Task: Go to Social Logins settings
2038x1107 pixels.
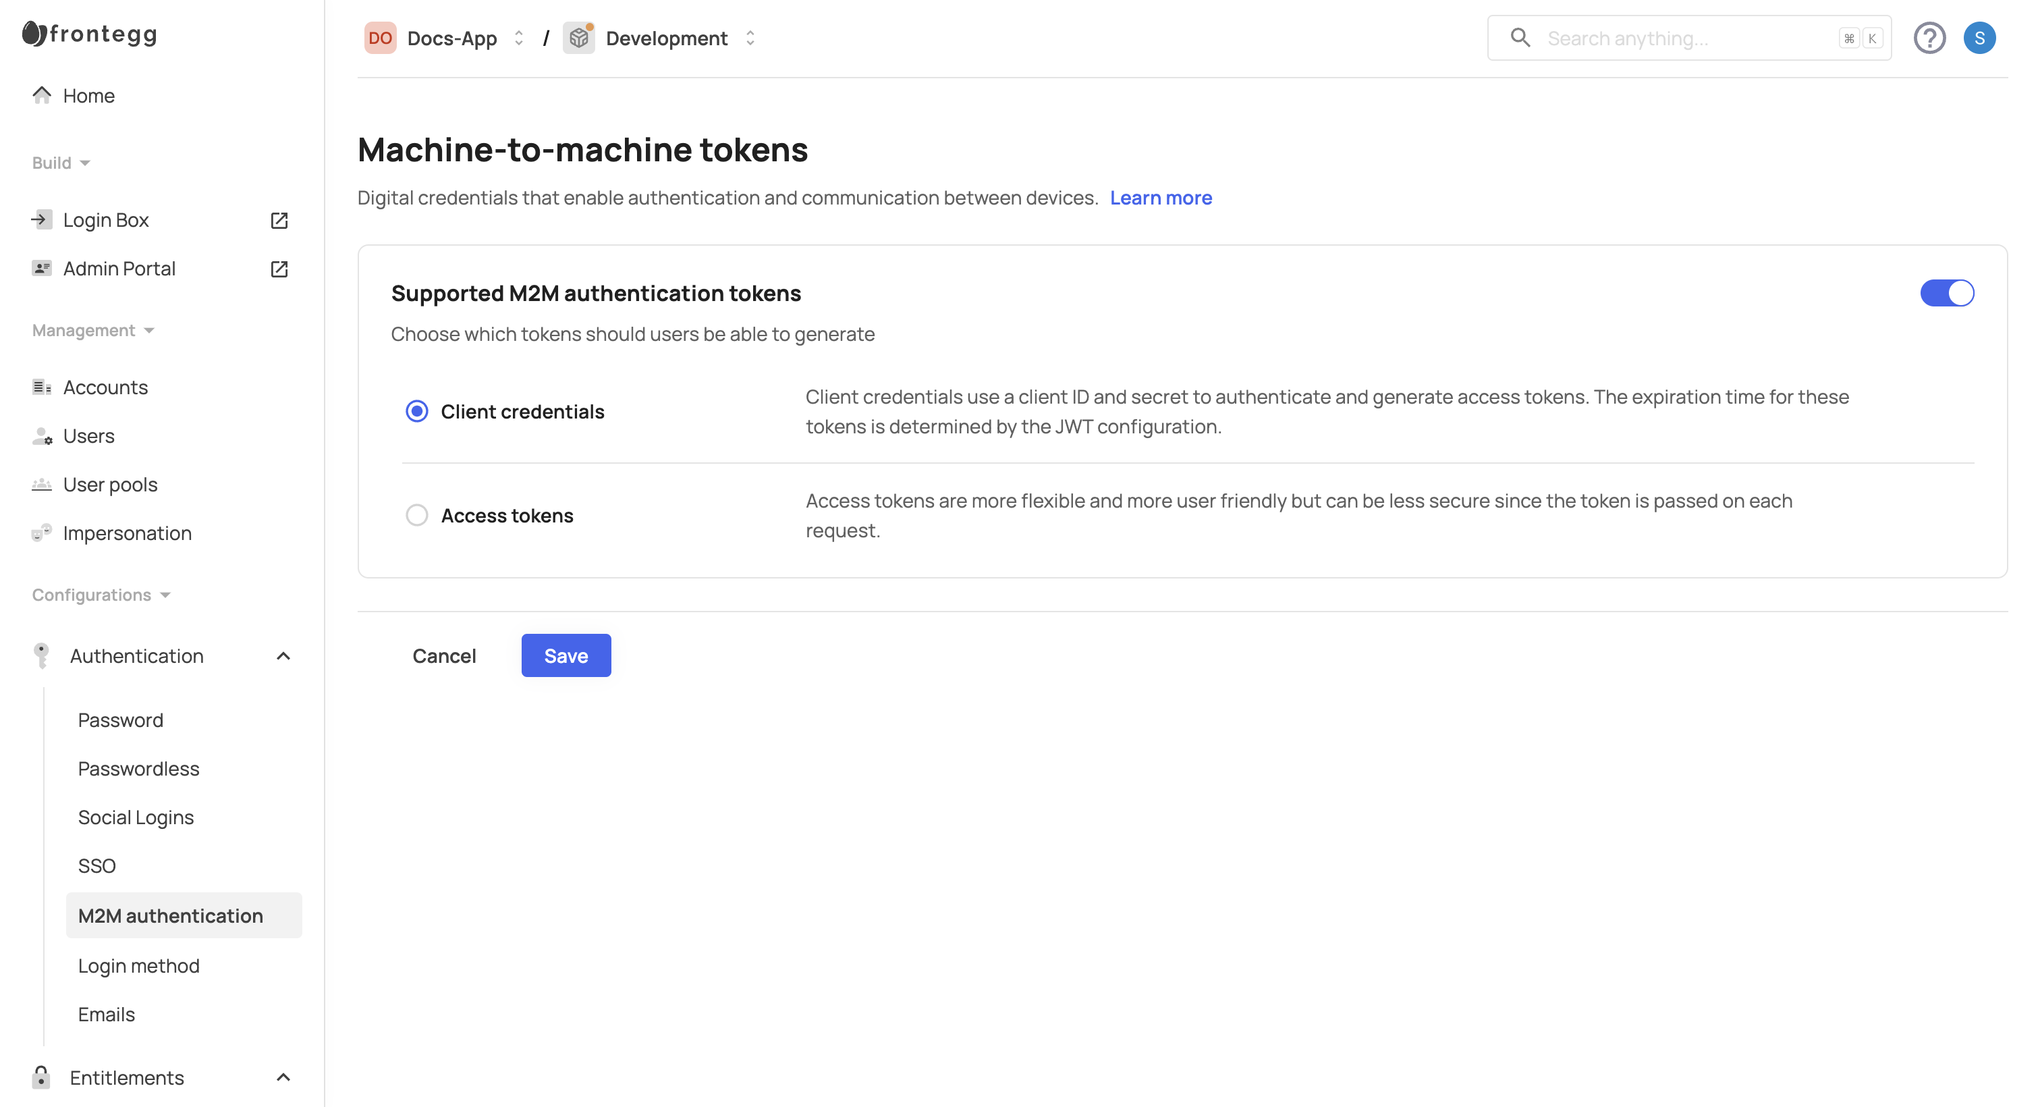Action: point(136,817)
